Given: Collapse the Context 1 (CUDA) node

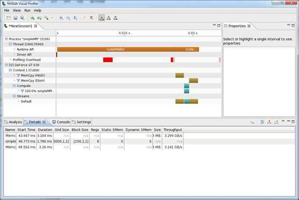Looking at the screenshot, I should (10, 70).
